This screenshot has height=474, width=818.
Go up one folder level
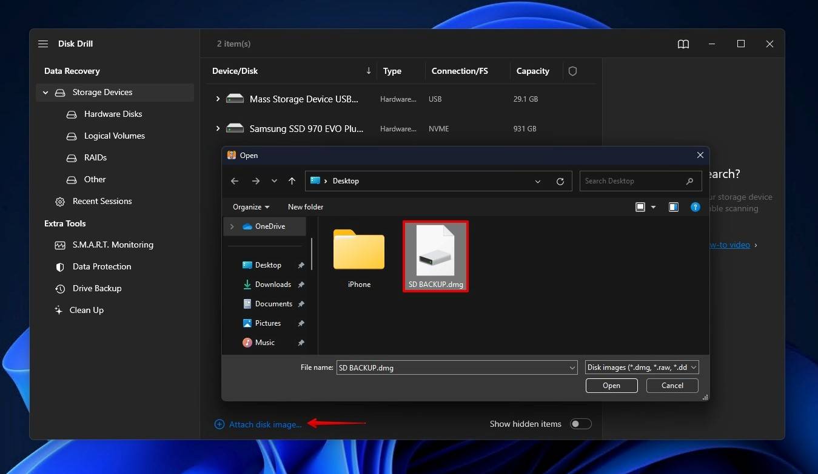292,181
